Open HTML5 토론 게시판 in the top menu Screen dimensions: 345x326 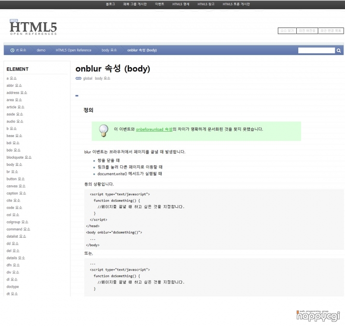[x=236, y=4]
